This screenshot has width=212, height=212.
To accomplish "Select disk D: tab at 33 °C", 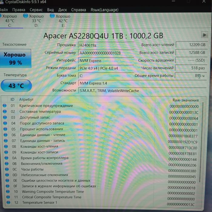I will click(35, 21).
